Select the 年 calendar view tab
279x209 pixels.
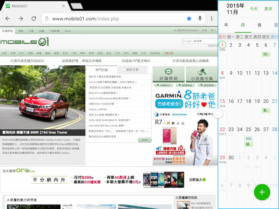(226, 25)
